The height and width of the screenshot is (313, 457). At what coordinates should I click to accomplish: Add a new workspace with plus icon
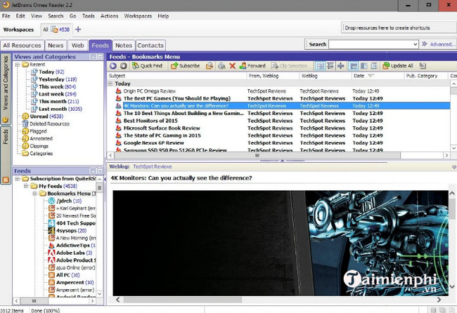(x=78, y=29)
